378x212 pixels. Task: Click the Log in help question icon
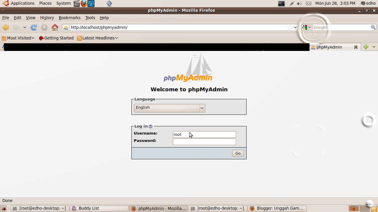150,126
